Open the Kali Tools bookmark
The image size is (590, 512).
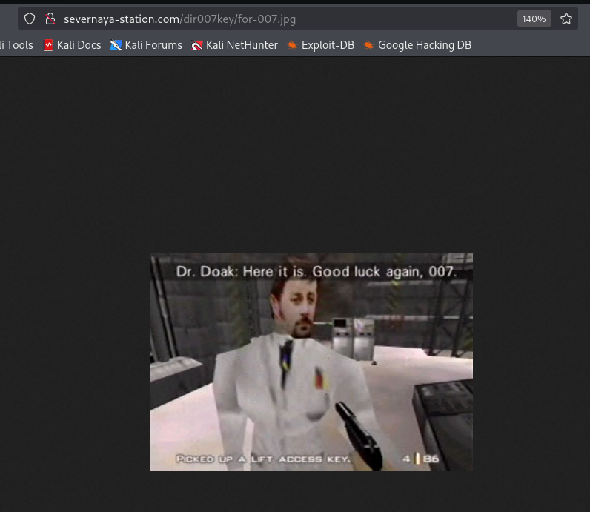[16, 45]
